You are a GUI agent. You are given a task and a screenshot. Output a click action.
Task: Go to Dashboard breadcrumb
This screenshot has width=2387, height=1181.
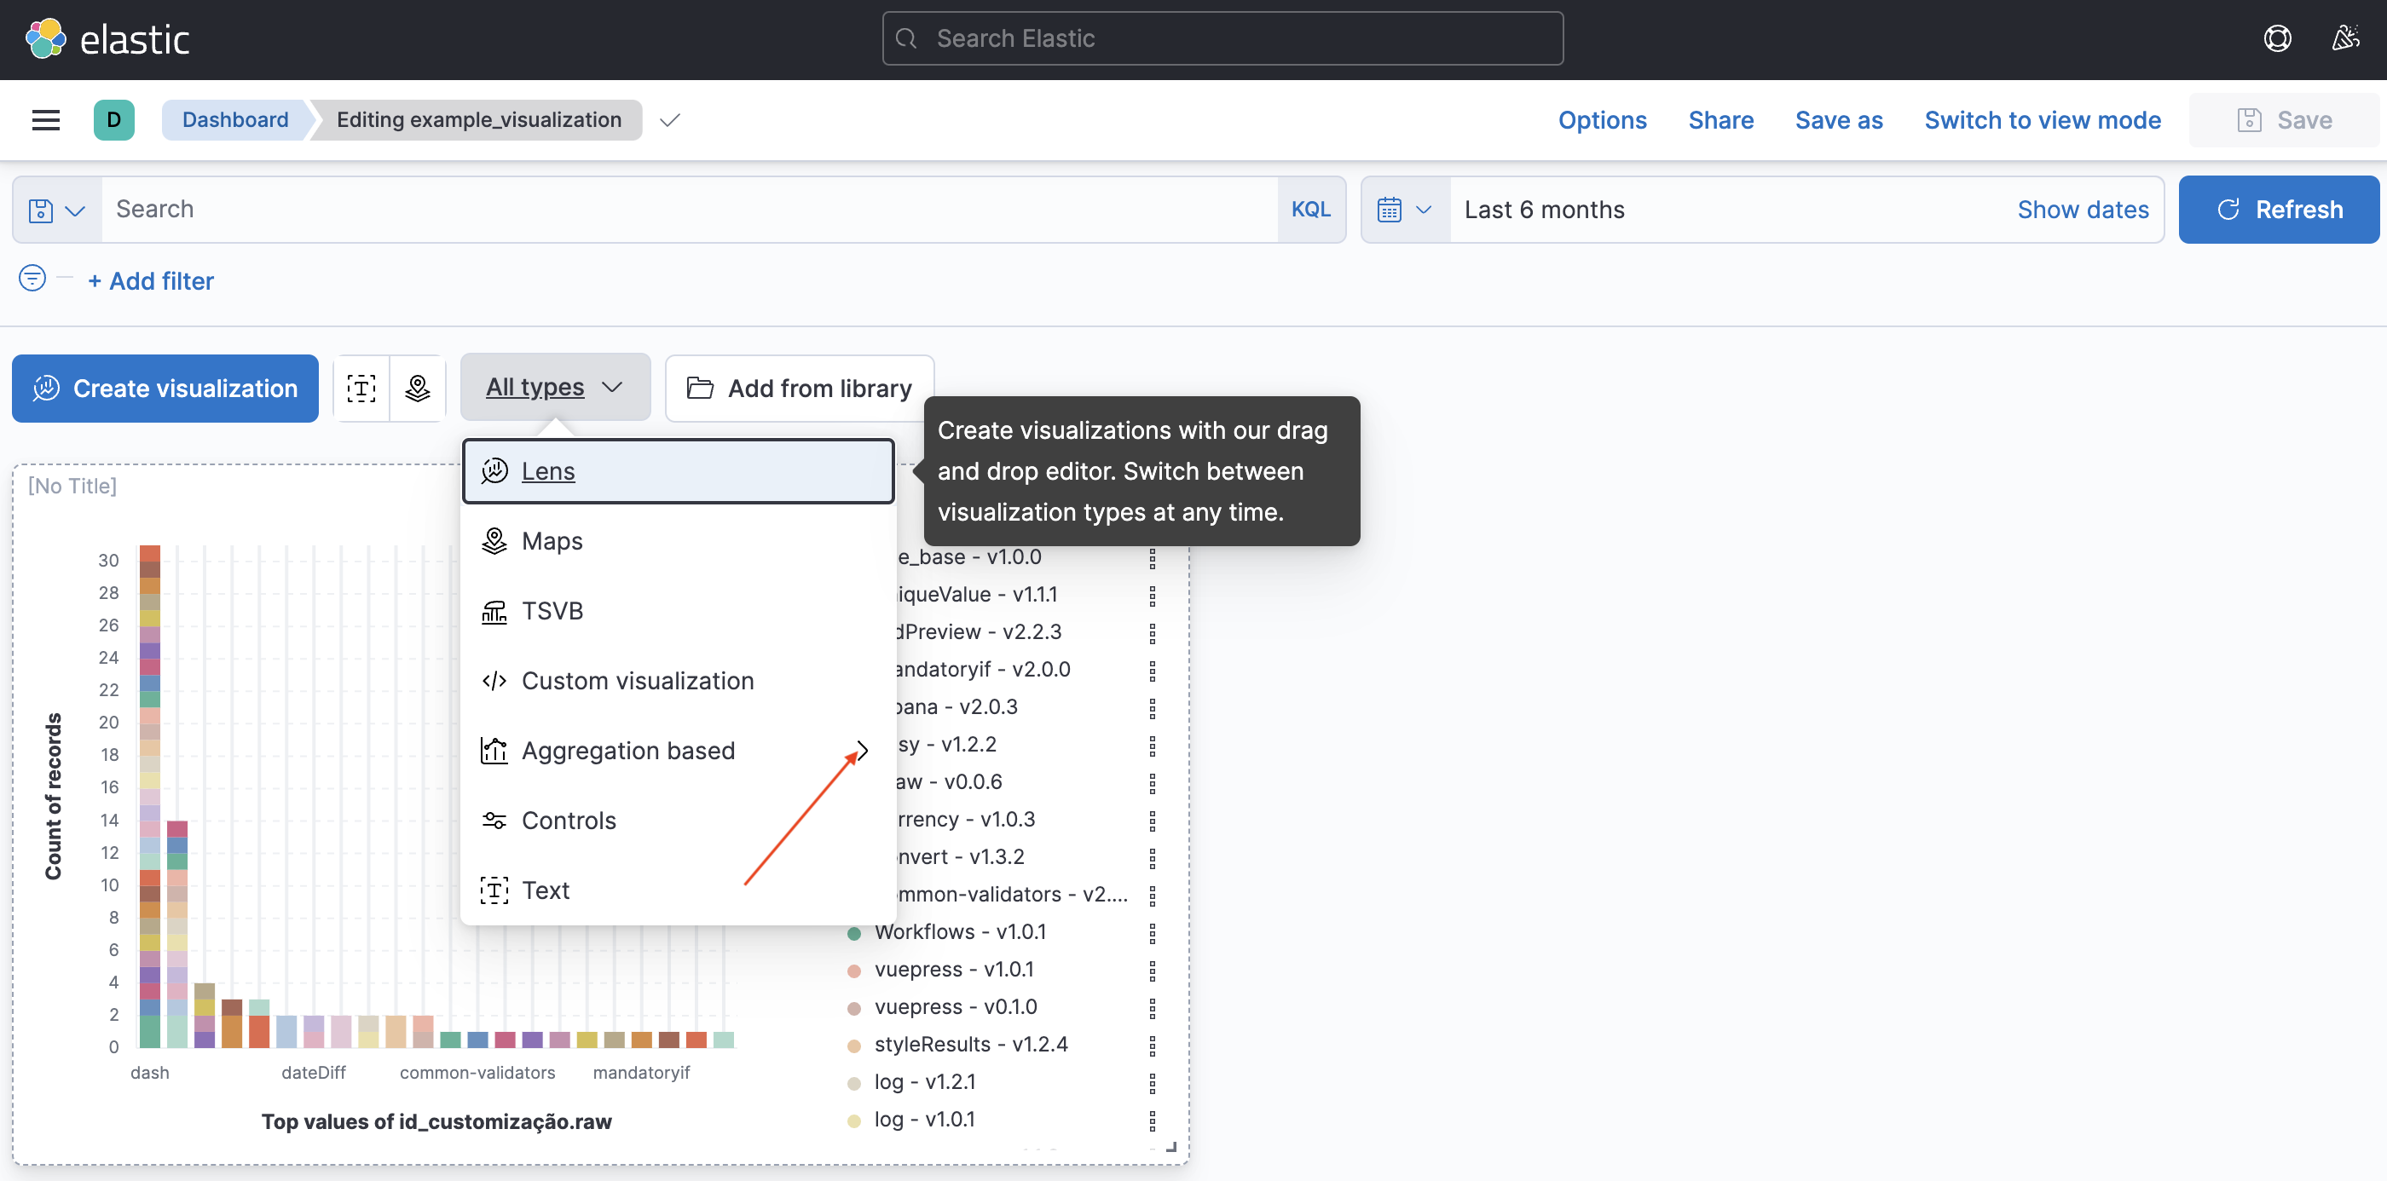pyautogui.click(x=235, y=119)
